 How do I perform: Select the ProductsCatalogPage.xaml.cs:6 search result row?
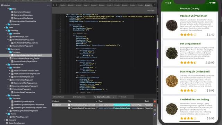[x=102, y=105]
